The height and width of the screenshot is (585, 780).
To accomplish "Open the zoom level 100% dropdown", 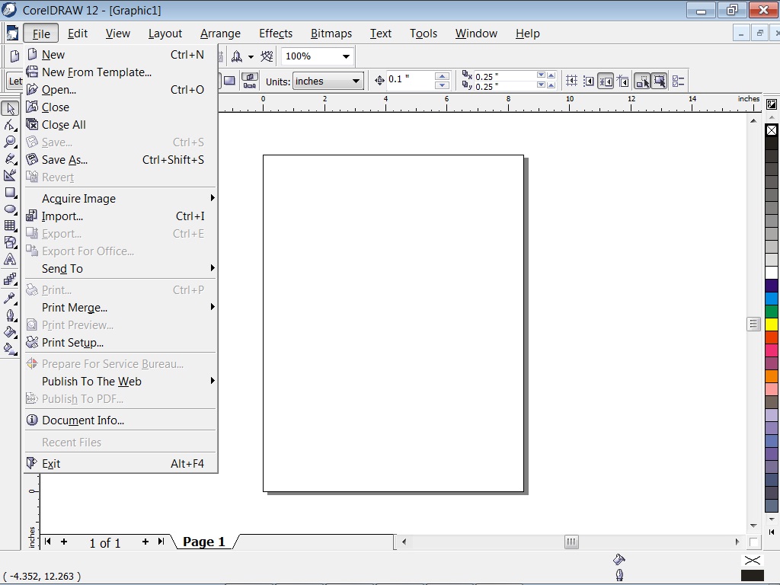I will click(346, 56).
